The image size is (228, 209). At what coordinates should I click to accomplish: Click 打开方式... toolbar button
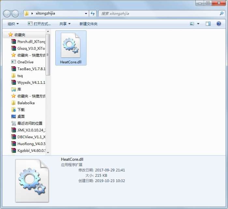[x=39, y=24]
